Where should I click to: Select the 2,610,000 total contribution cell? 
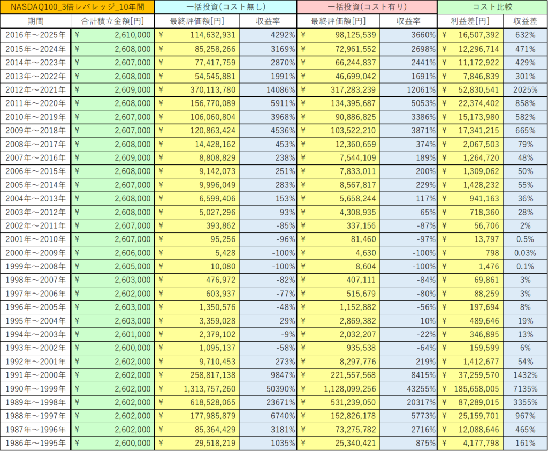pyautogui.click(x=112, y=35)
